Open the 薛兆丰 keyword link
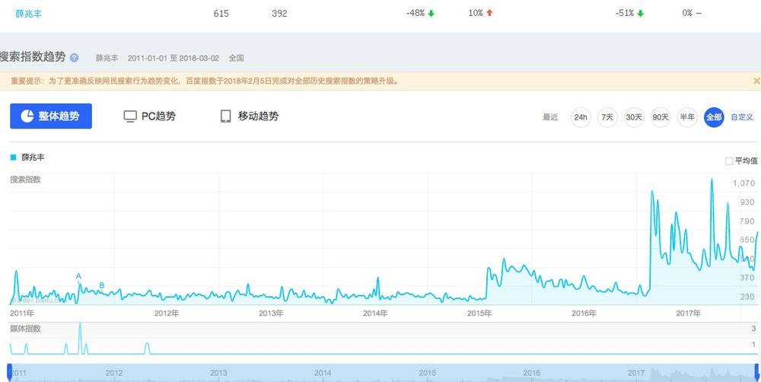This screenshot has height=382, width=761. pos(29,14)
